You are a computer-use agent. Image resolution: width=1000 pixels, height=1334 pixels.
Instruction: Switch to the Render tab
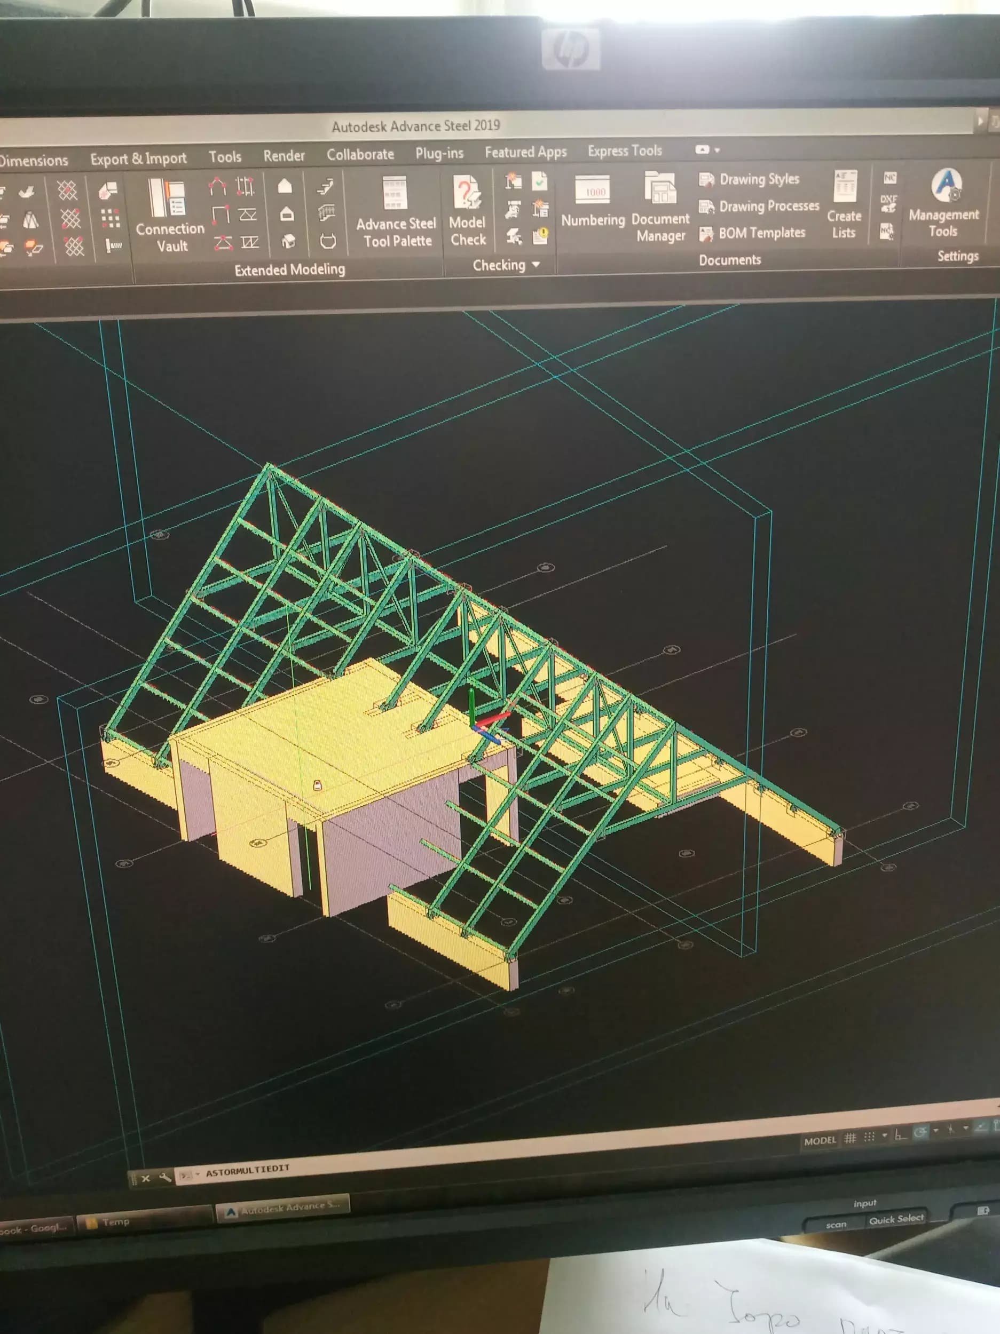pos(284,156)
